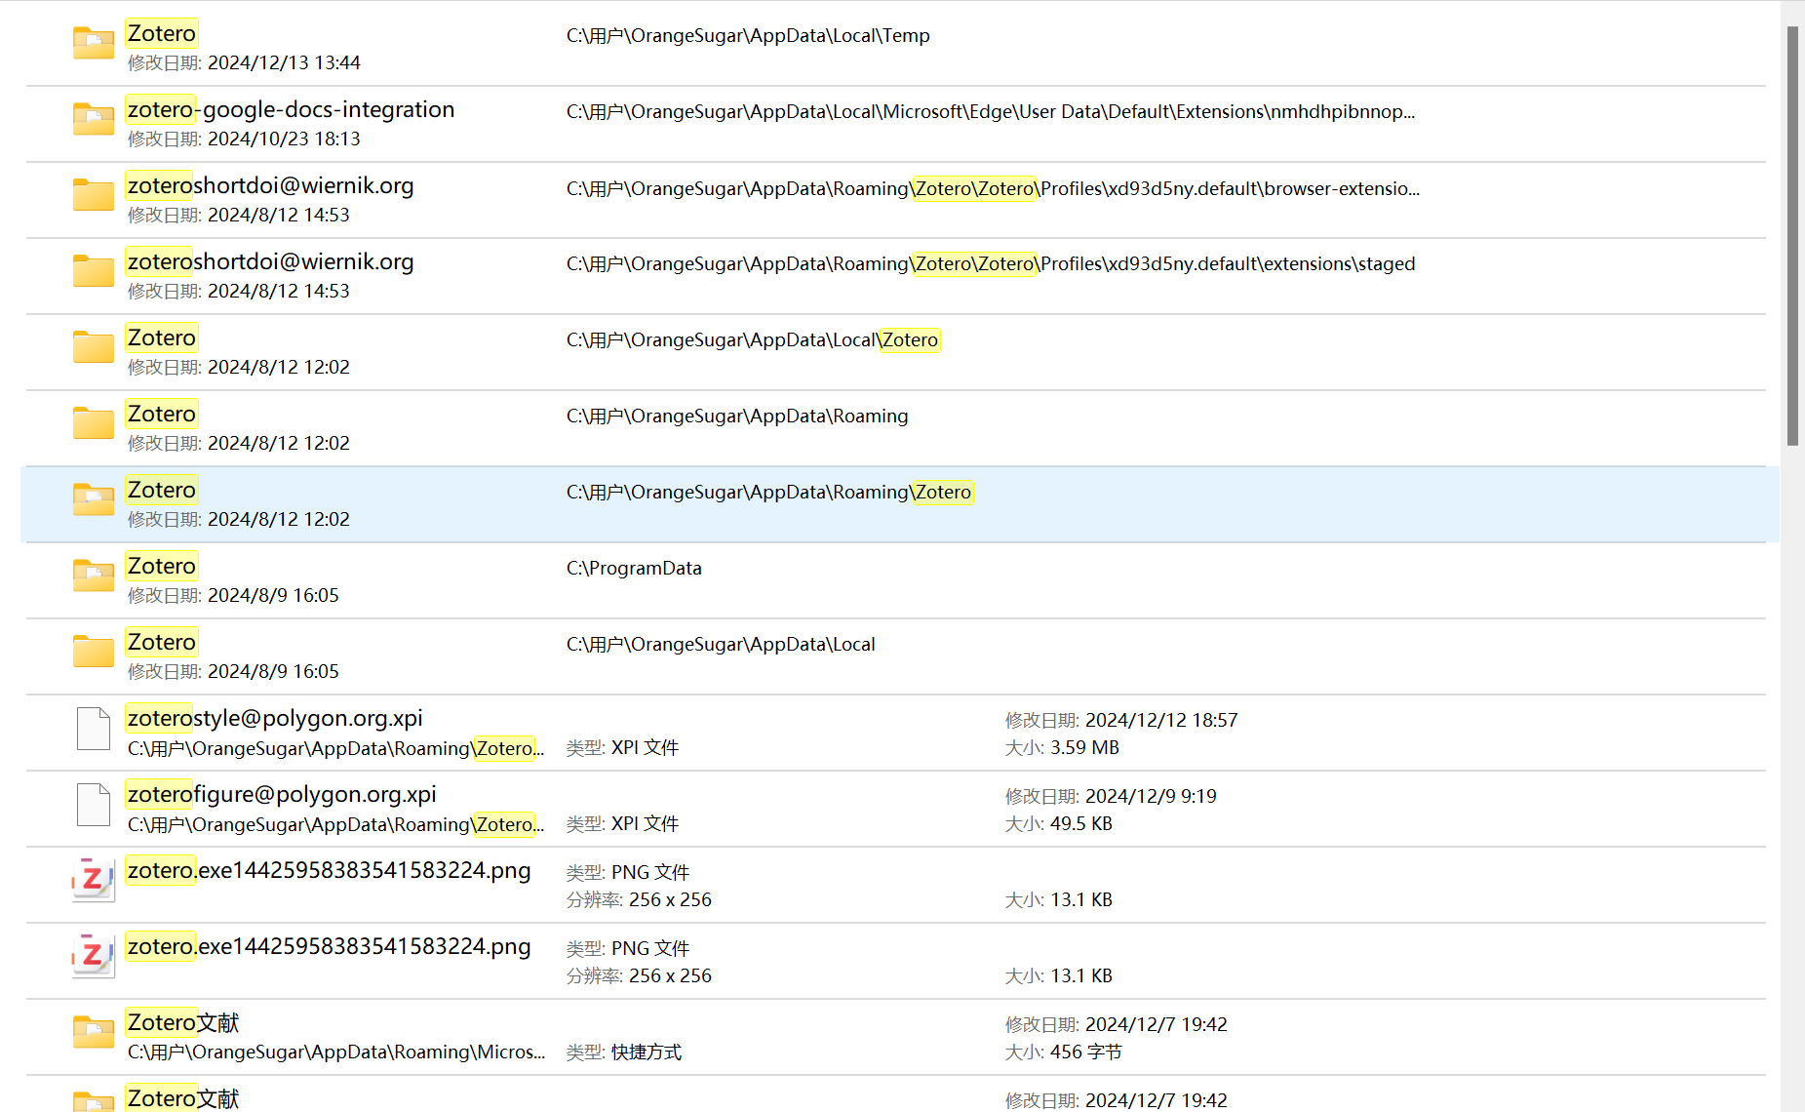Click folder icon of highlighted Roaming\Zotero row
1805x1112 pixels.
pos(94,499)
